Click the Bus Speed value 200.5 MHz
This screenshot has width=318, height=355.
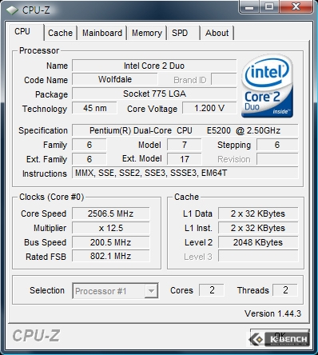111,242
